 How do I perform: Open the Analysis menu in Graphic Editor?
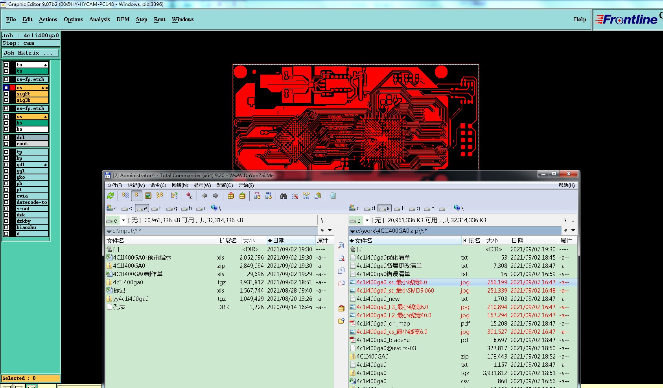tap(99, 19)
